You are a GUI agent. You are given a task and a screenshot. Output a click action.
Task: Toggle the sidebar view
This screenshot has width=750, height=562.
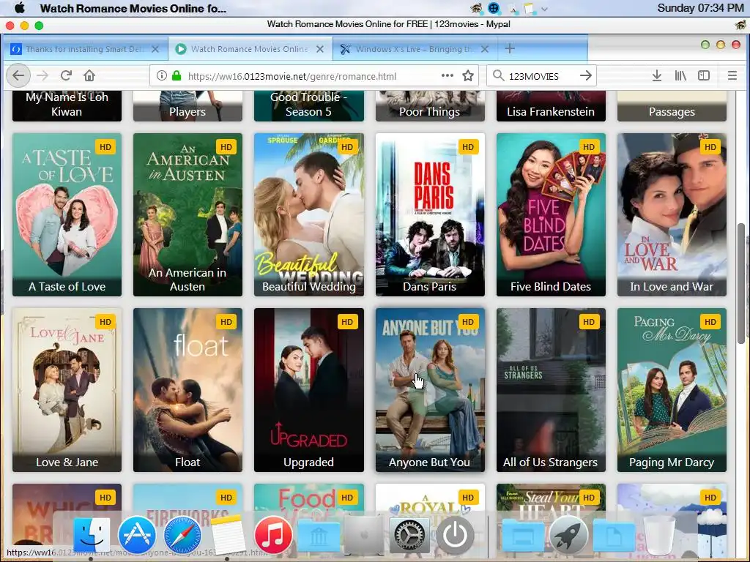[x=704, y=75]
